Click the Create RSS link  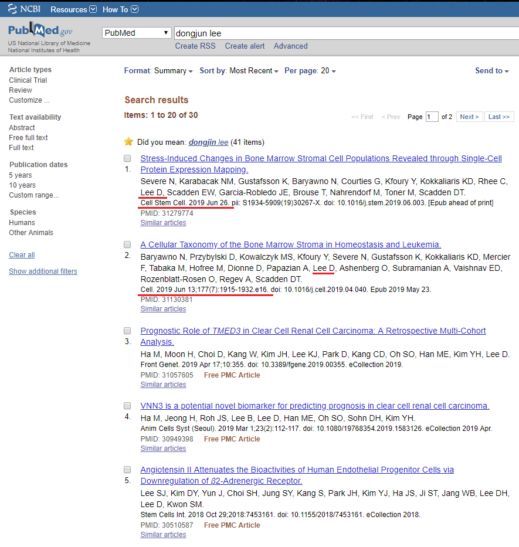coord(195,46)
